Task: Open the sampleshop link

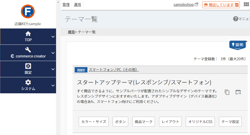Action: [183, 5]
